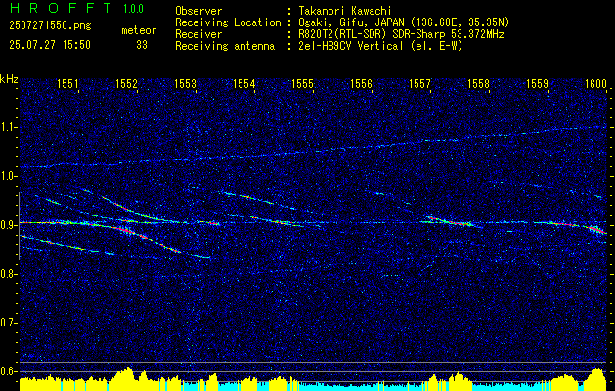Click the date stamp 25.07.27 15:50

[50, 45]
